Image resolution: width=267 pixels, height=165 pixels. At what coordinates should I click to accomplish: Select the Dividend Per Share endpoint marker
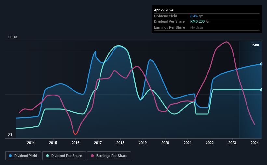coord(261,90)
